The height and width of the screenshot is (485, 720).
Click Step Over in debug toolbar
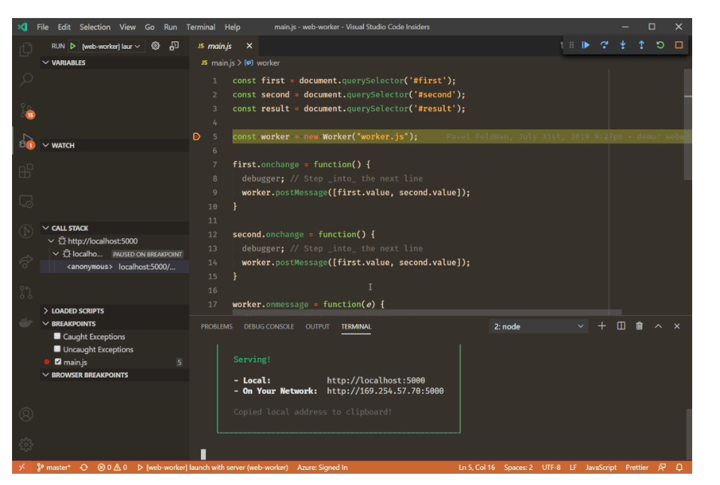coord(604,45)
